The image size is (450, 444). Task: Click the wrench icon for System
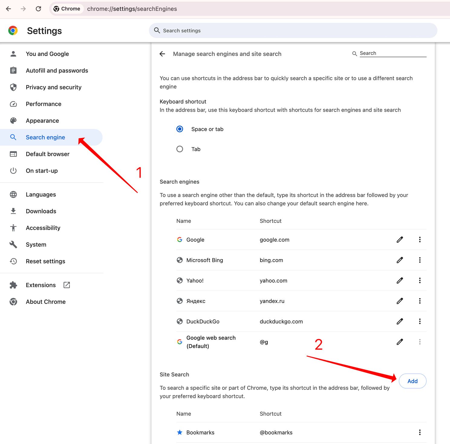pyautogui.click(x=13, y=245)
